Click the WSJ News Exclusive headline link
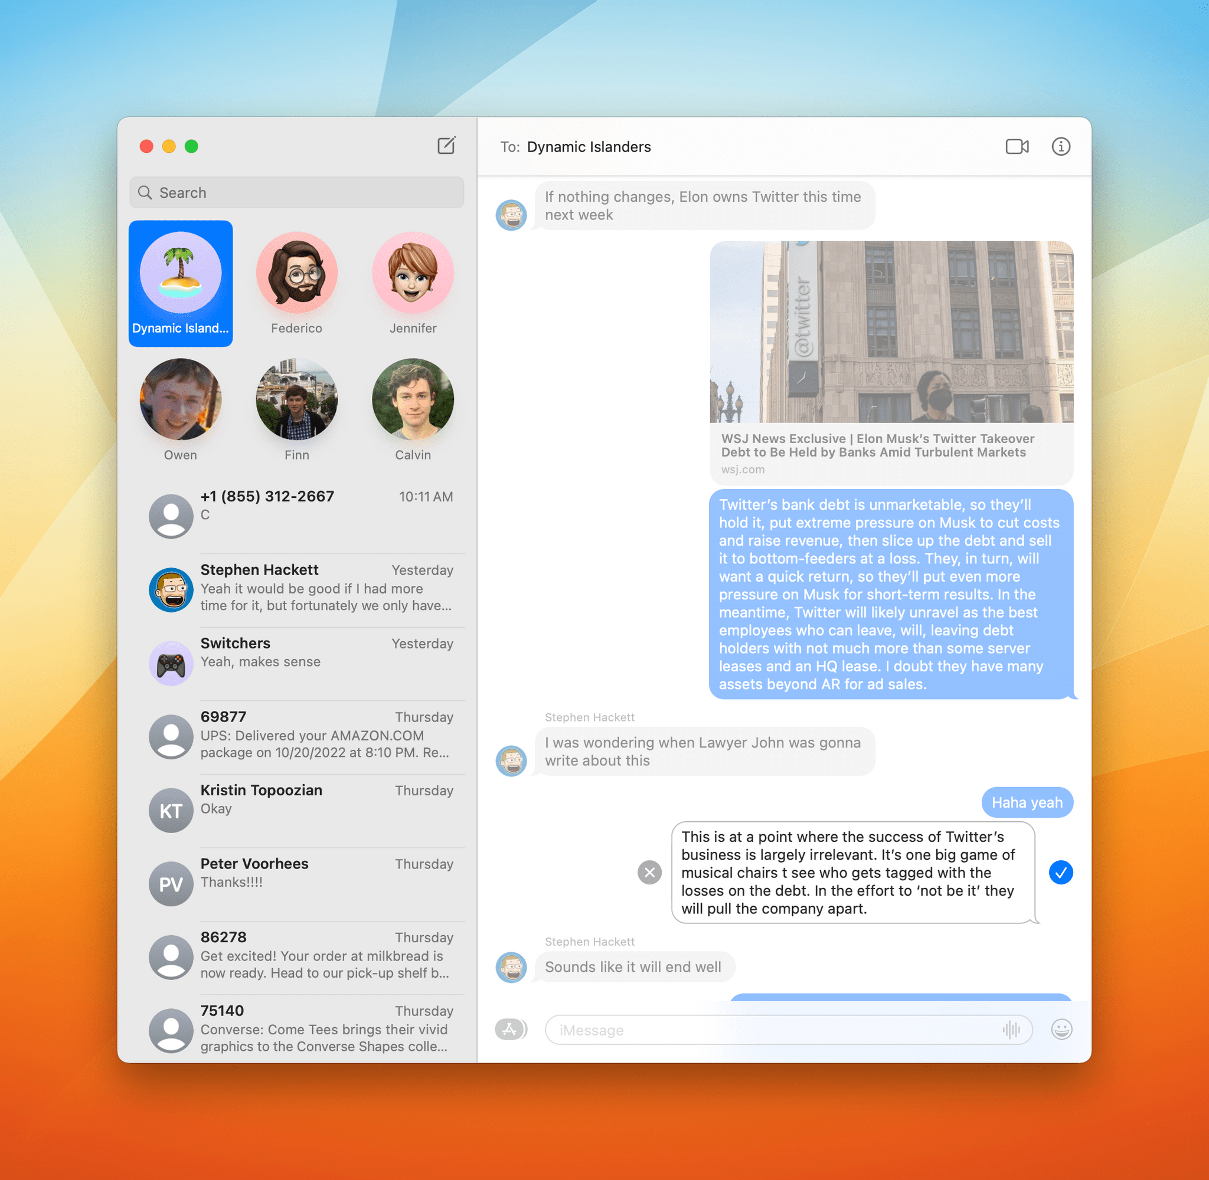 pyautogui.click(x=877, y=445)
